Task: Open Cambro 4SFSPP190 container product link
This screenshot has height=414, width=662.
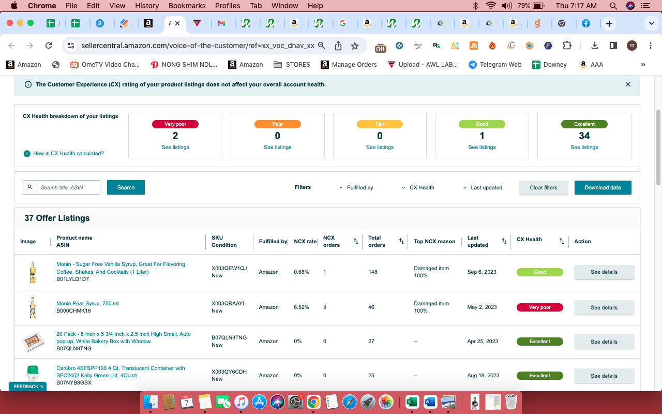Action: 121,372
